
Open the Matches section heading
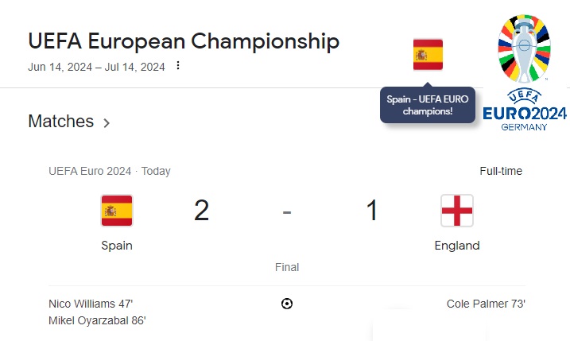pyautogui.click(x=60, y=122)
